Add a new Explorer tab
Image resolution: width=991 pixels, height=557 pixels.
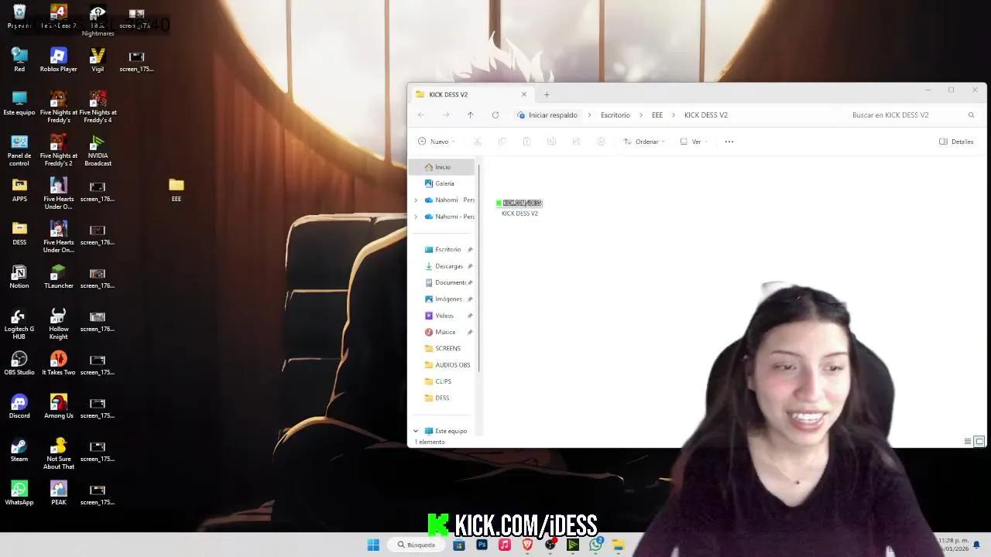[x=547, y=94]
